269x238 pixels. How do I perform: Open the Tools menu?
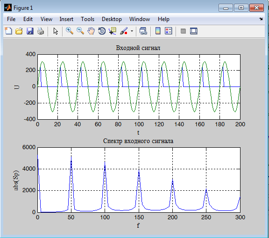[x=87, y=19]
